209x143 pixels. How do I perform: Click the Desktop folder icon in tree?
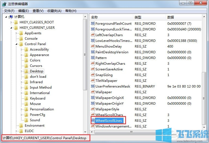coord(26,71)
